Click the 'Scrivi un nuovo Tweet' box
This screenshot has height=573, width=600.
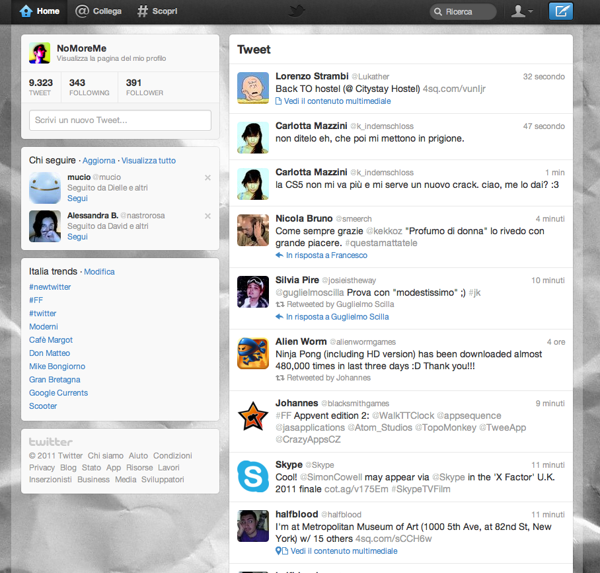tap(120, 120)
